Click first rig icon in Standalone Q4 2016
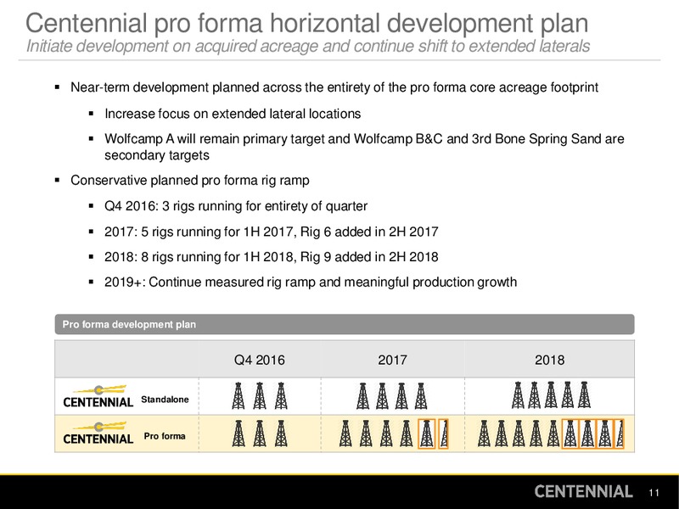 [x=238, y=396]
